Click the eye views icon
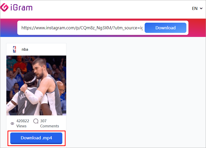The height and width of the screenshot is (148, 206). coord(12,124)
